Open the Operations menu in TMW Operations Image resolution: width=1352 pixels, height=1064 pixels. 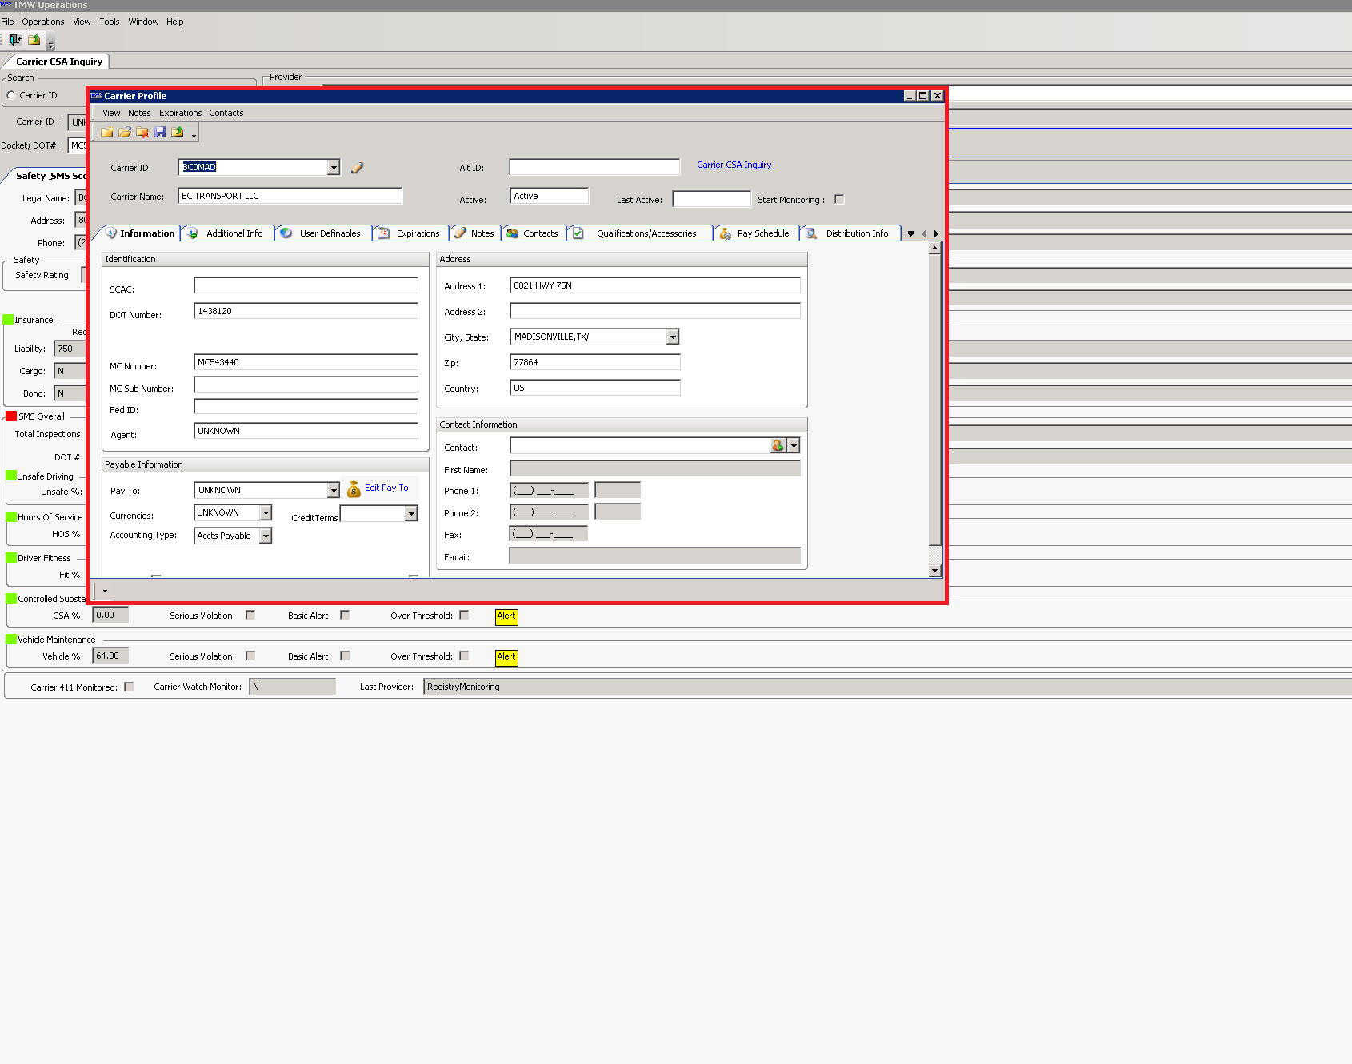coord(43,22)
